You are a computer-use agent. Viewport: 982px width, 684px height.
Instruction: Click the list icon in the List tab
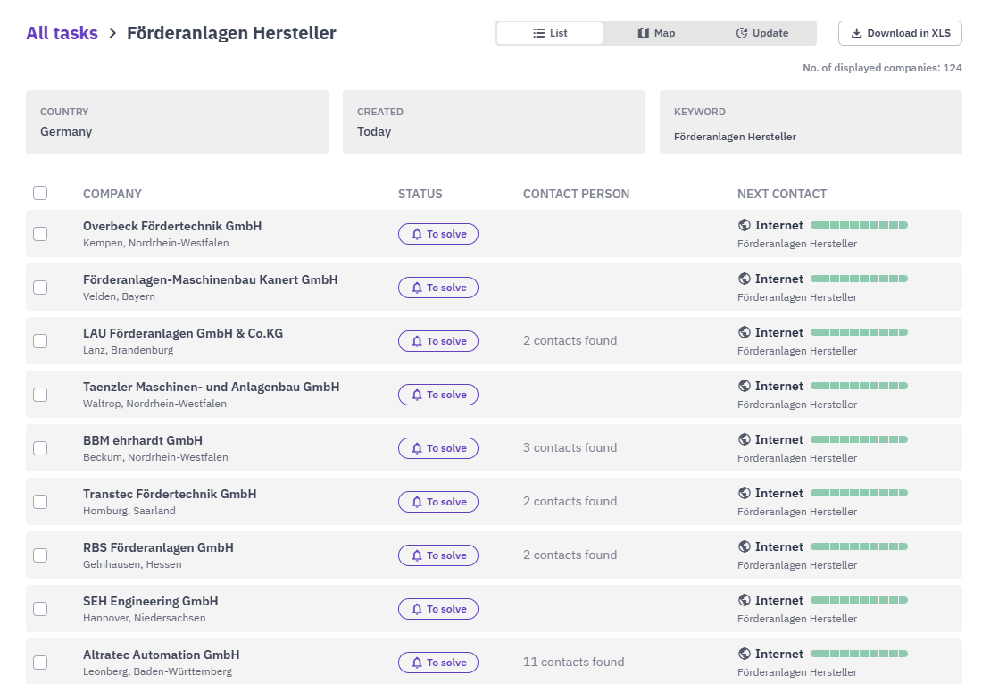pyautogui.click(x=538, y=33)
